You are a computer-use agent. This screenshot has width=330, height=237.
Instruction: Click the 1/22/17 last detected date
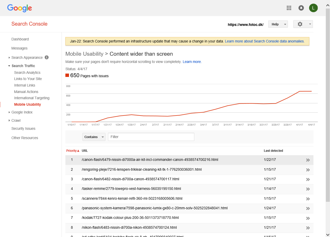[x=270, y=160]
